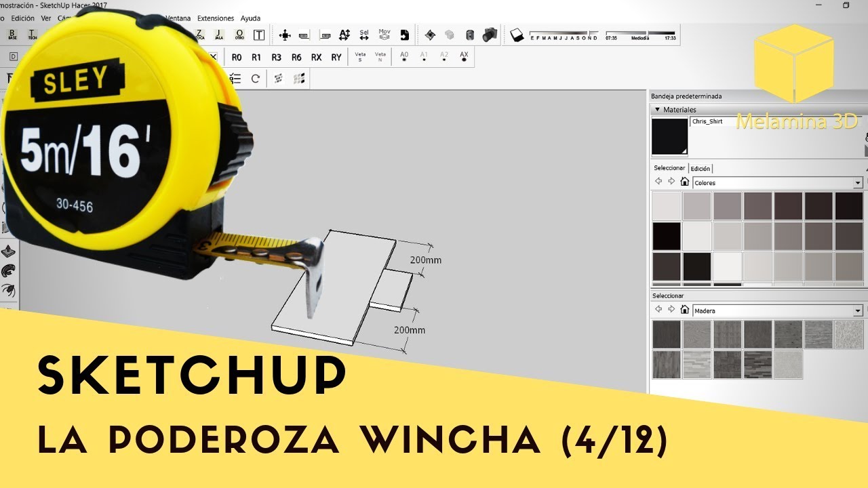Click the R6 rotation button
868x488 pixels.
(x=296, y=58)
